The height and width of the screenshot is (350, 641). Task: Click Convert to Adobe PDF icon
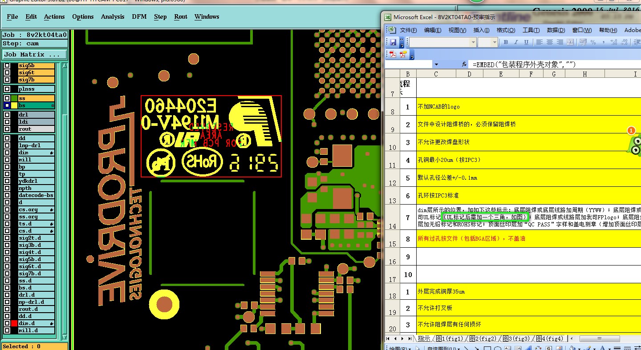[x=393, y=54]
